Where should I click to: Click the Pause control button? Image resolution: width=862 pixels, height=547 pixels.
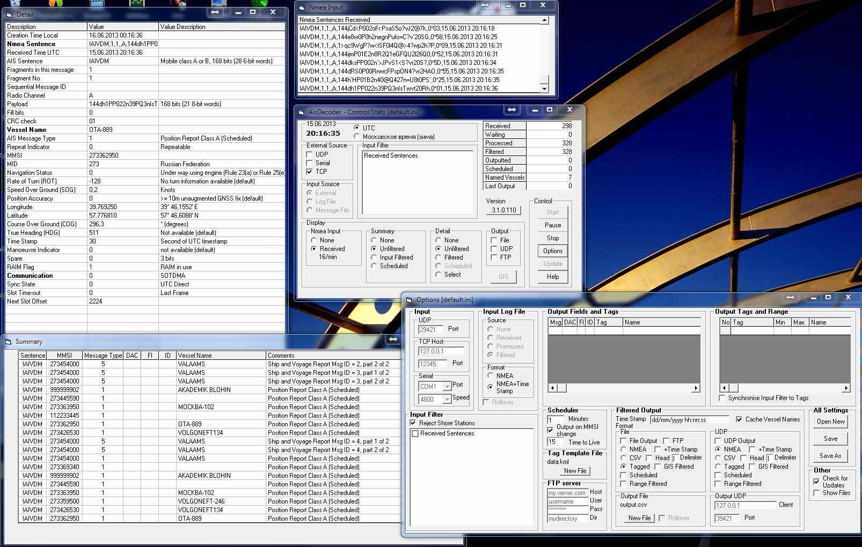point(553,225)
